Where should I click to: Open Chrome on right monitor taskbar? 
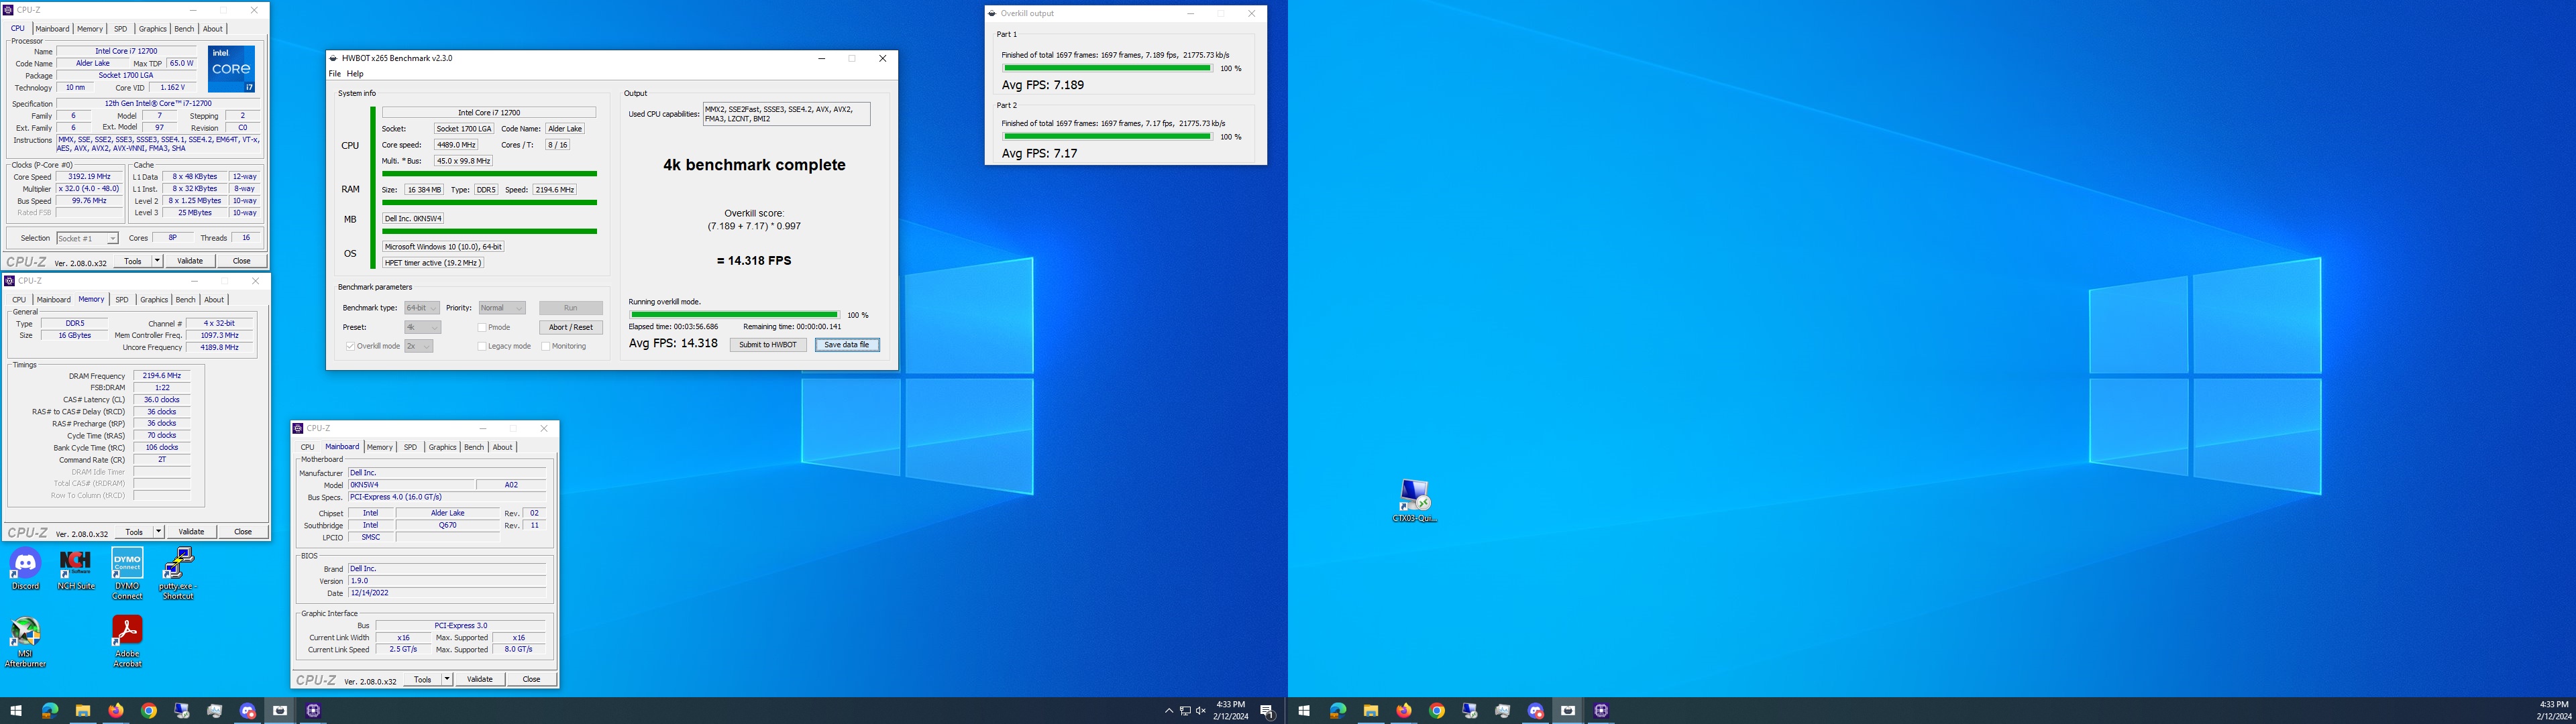[x=1437, y=711]
